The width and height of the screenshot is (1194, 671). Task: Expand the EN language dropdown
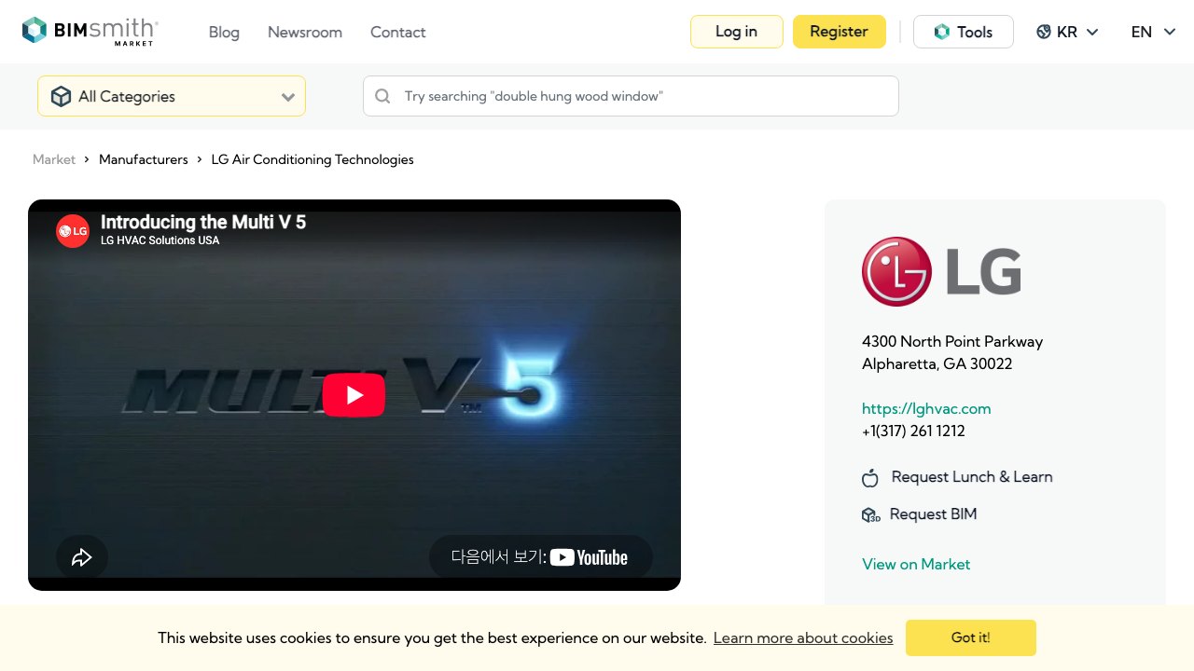tap(1154, 32)
